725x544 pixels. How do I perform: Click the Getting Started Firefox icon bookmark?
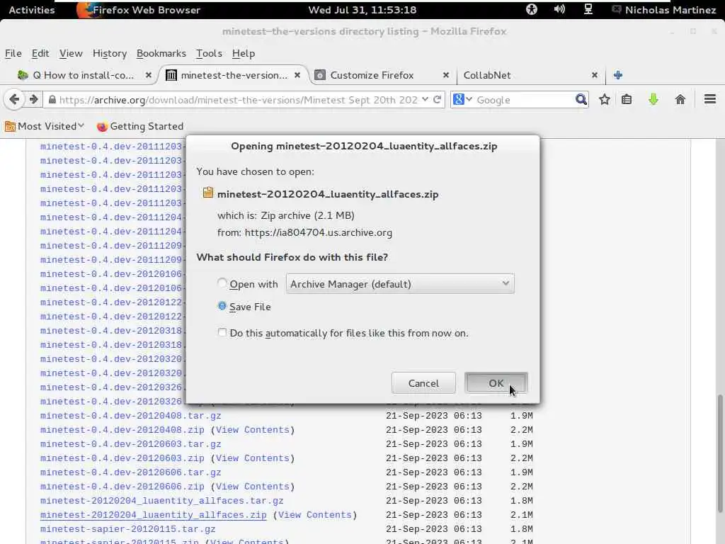pyautogui.click(x=102, y=126)
